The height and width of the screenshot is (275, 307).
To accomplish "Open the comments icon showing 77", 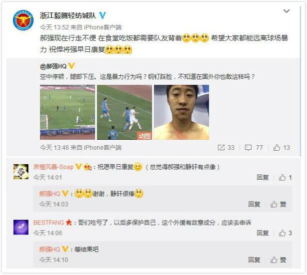I will [253, 147].
